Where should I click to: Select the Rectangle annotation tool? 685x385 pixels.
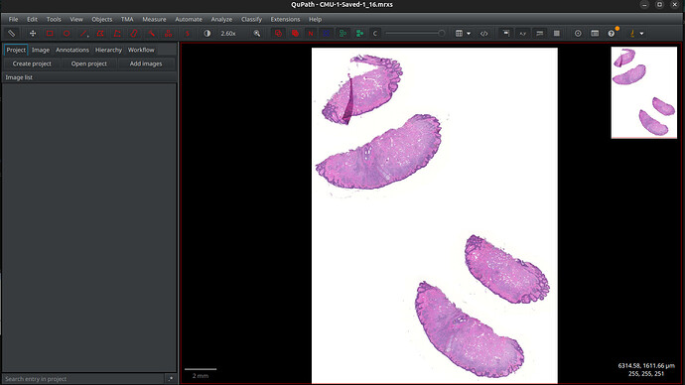coord(50,33)
